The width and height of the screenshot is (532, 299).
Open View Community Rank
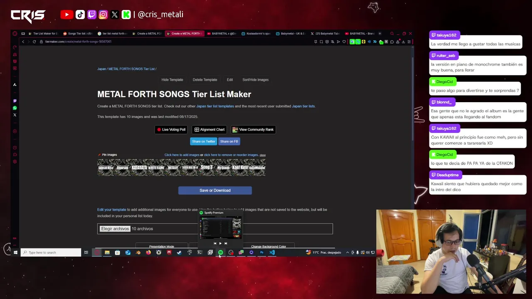click(253, 130)
